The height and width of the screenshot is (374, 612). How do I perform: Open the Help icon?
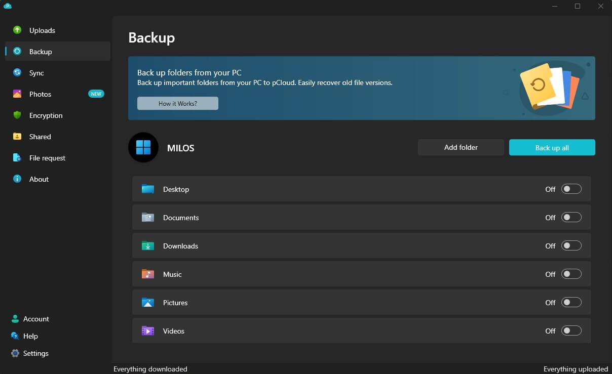point(14,336)
